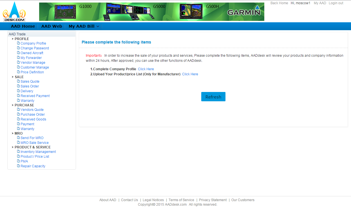Open About AAD footer link
351x213 pixels.
108,200
